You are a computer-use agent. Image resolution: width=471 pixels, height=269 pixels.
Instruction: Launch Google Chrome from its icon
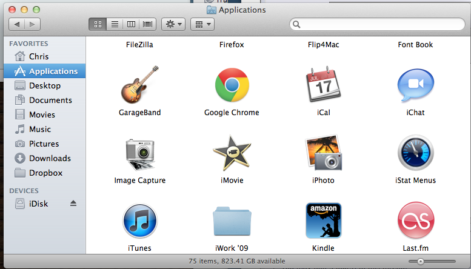tap(232, 85)
